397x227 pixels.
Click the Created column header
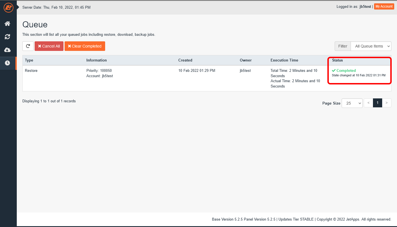tap(185, 60)
